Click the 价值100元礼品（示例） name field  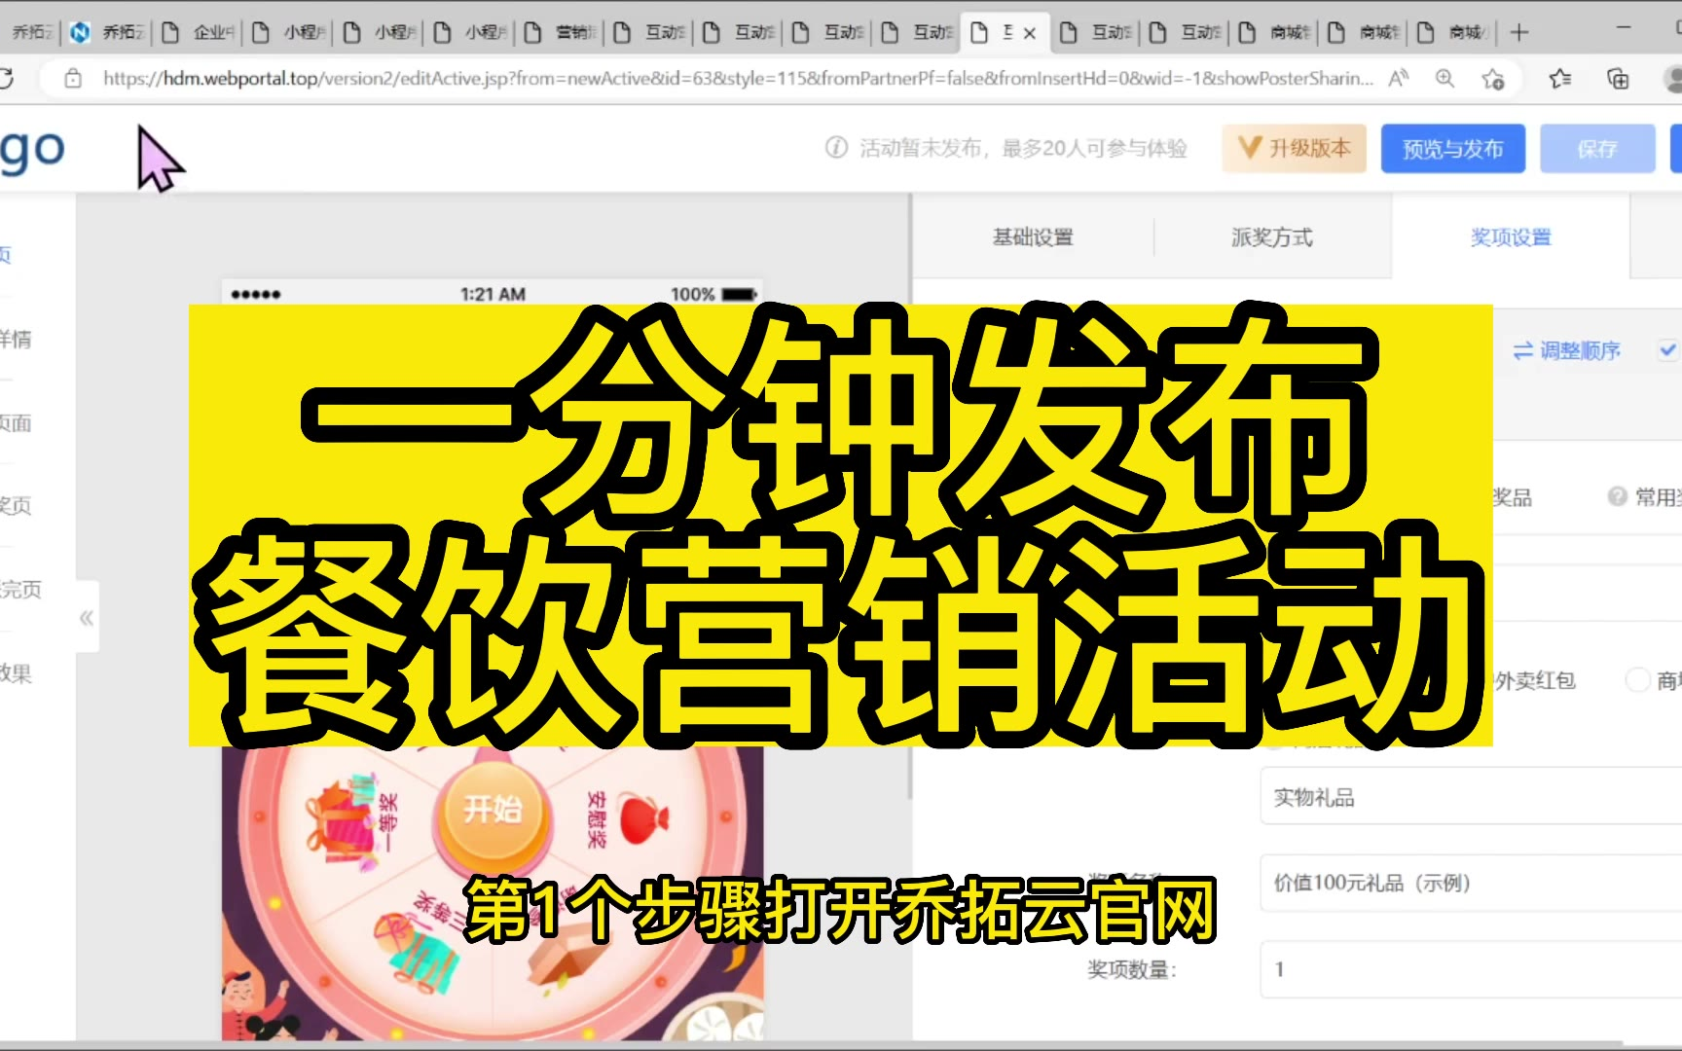(x=1471, y=883)
